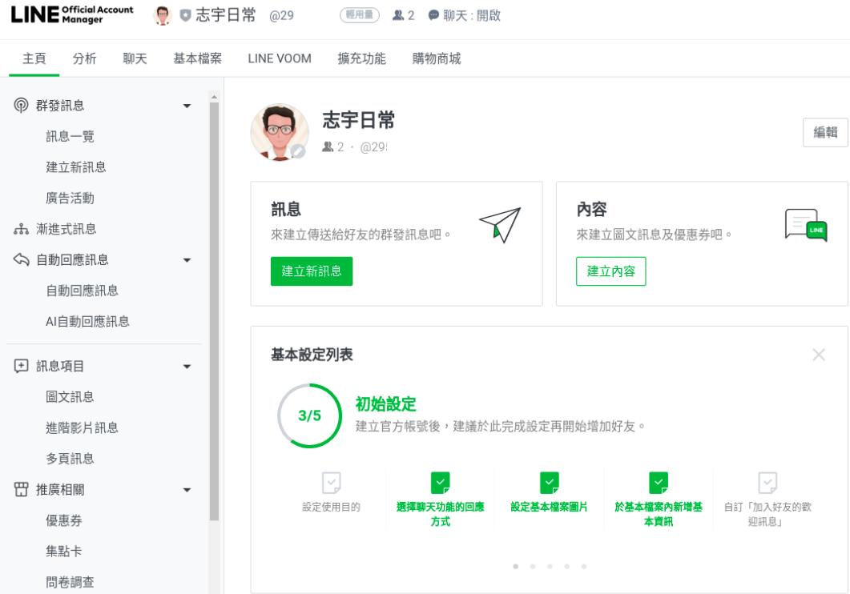Click the 聊天：開啟 status text
The image size is (850, 594).
[472, 15]
